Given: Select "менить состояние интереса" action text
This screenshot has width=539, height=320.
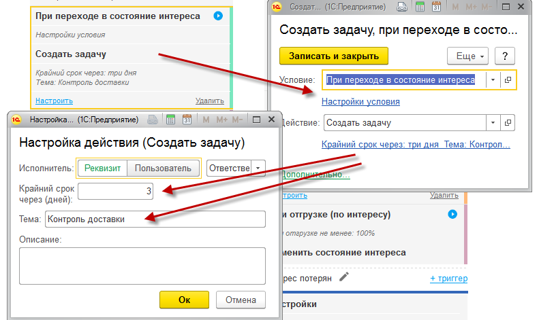Looking at the screenshot, I should (343, 253).
